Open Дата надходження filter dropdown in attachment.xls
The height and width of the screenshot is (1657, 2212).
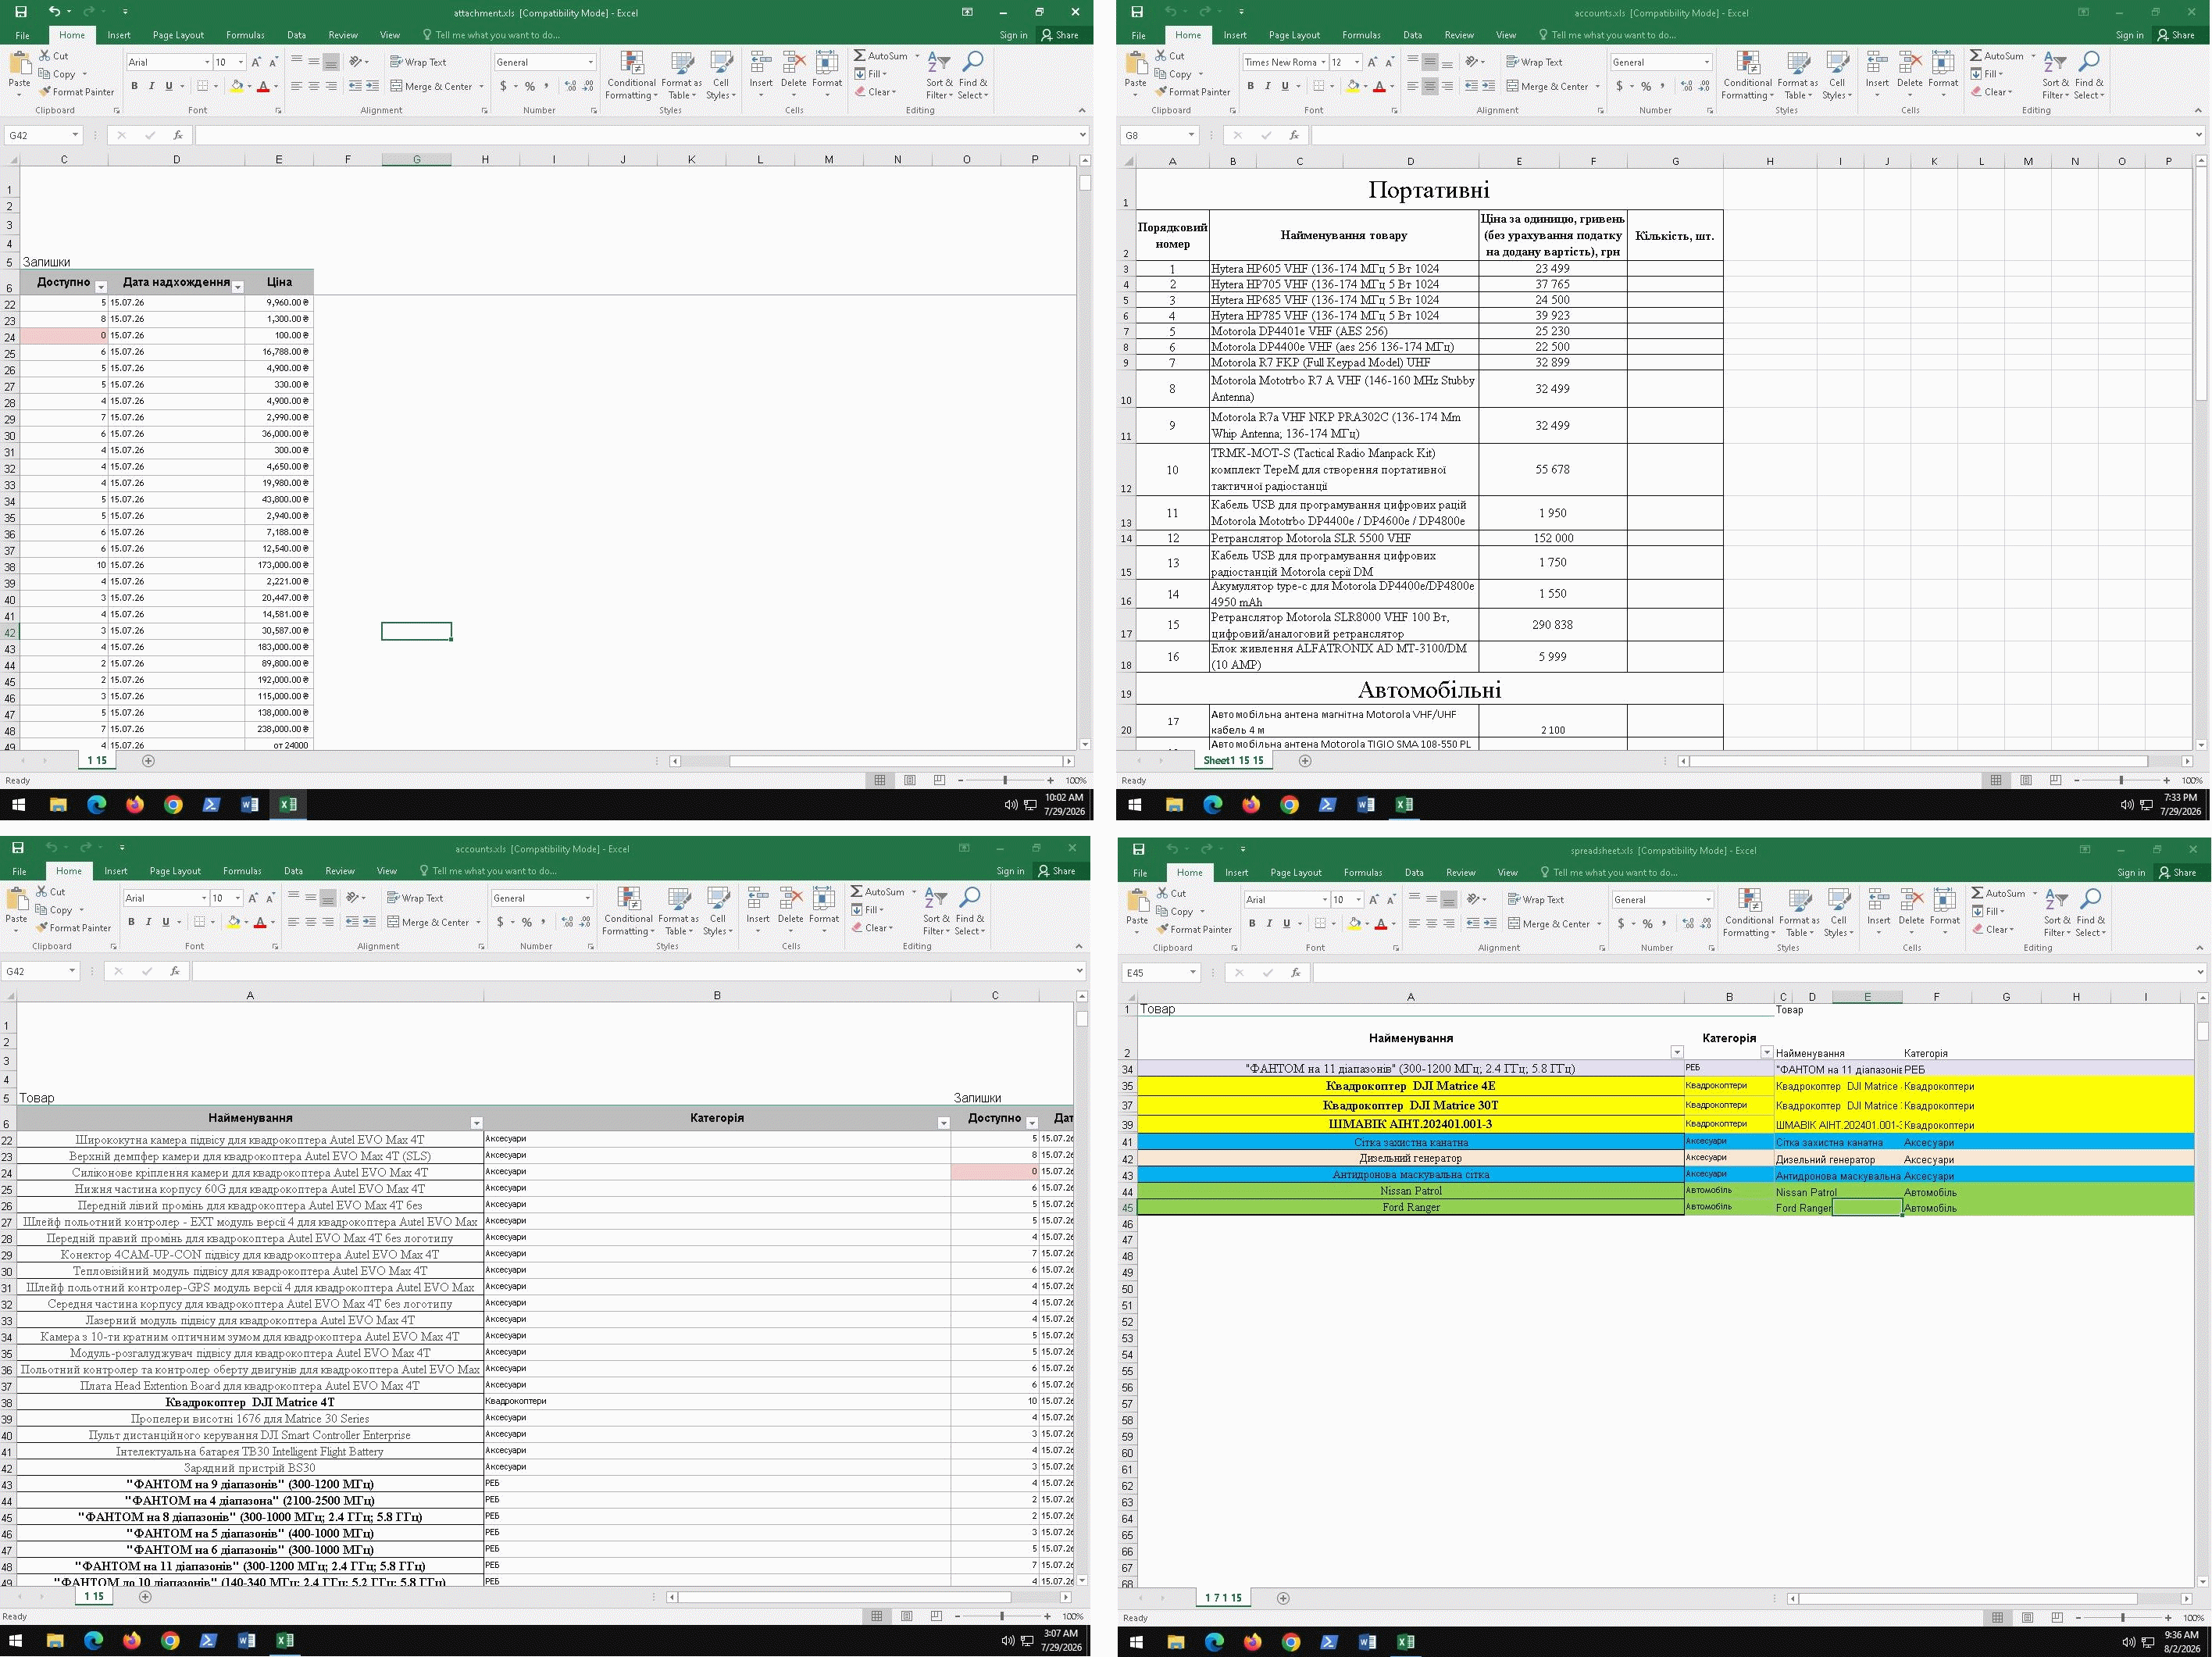[x=238, y=287]
